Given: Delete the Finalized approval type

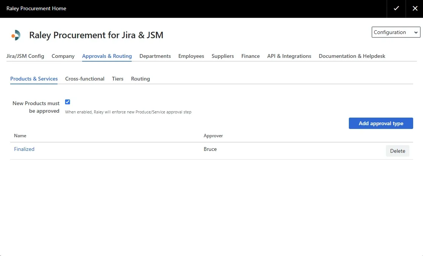Looking at the screenshot, I should tap(397, 151).
